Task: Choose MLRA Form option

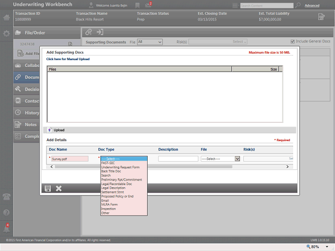Action: [x=124, y=204]
